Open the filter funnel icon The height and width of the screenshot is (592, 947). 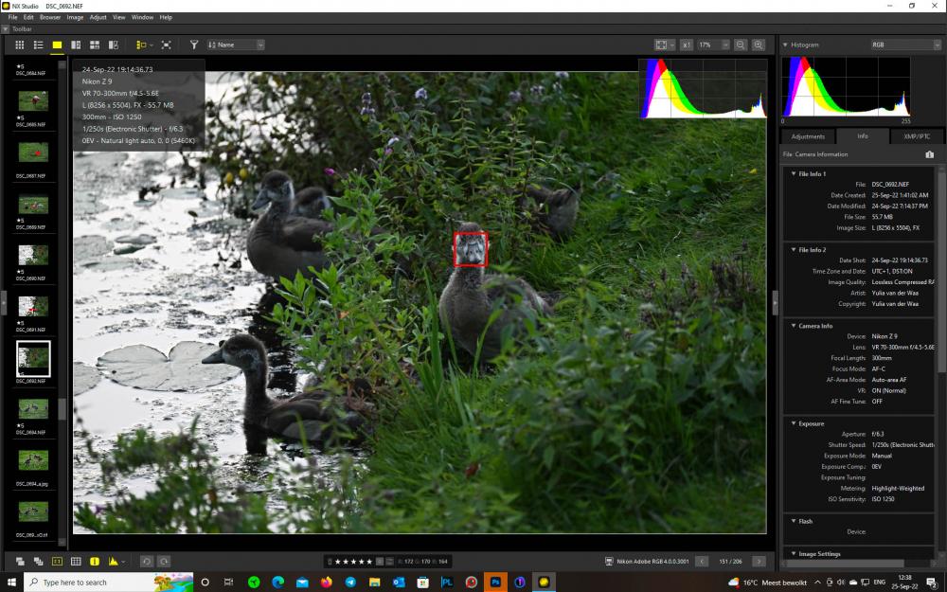coord(194,45)
